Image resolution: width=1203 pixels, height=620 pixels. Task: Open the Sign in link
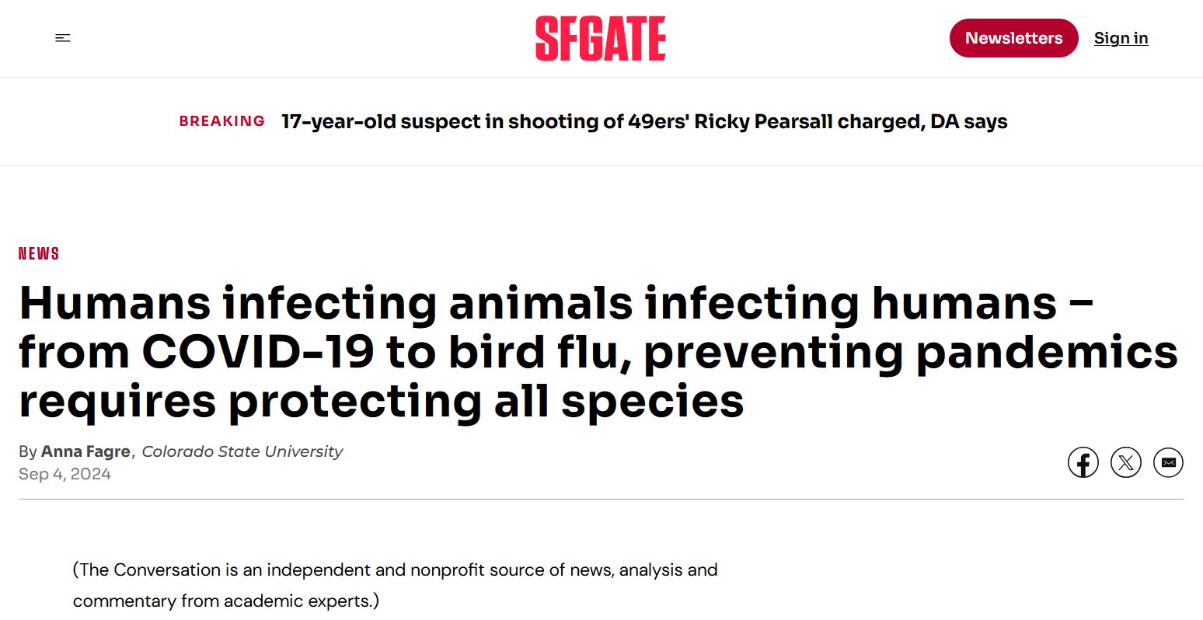pyautogui.click(x=1121, y=38)
